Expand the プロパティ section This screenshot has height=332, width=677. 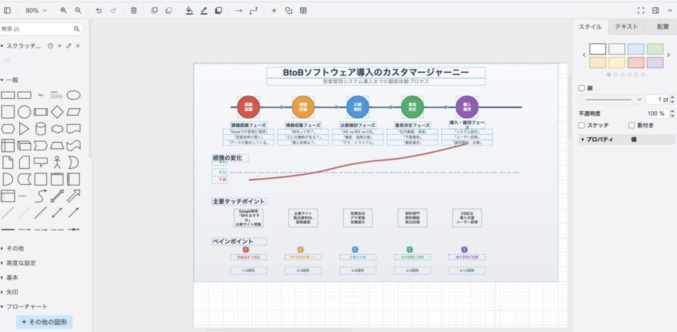[x=582, y=139]
